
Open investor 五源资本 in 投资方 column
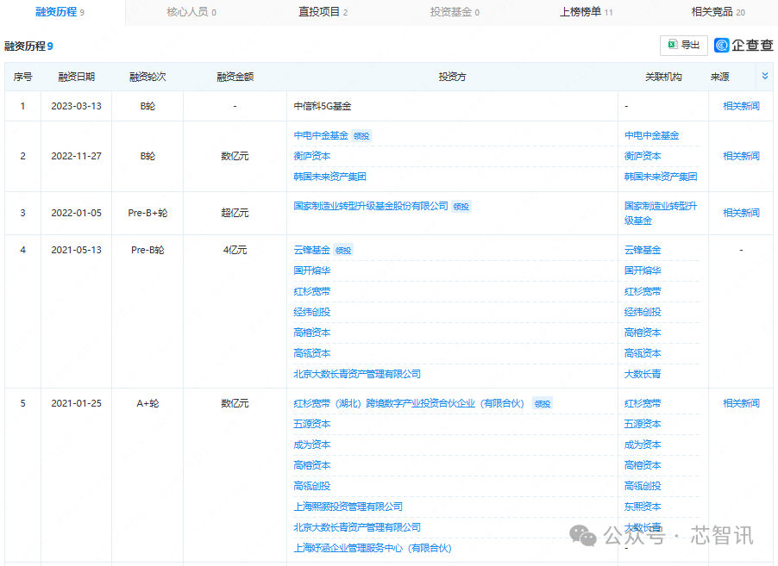pyautogui.click(x=311, y=424)
